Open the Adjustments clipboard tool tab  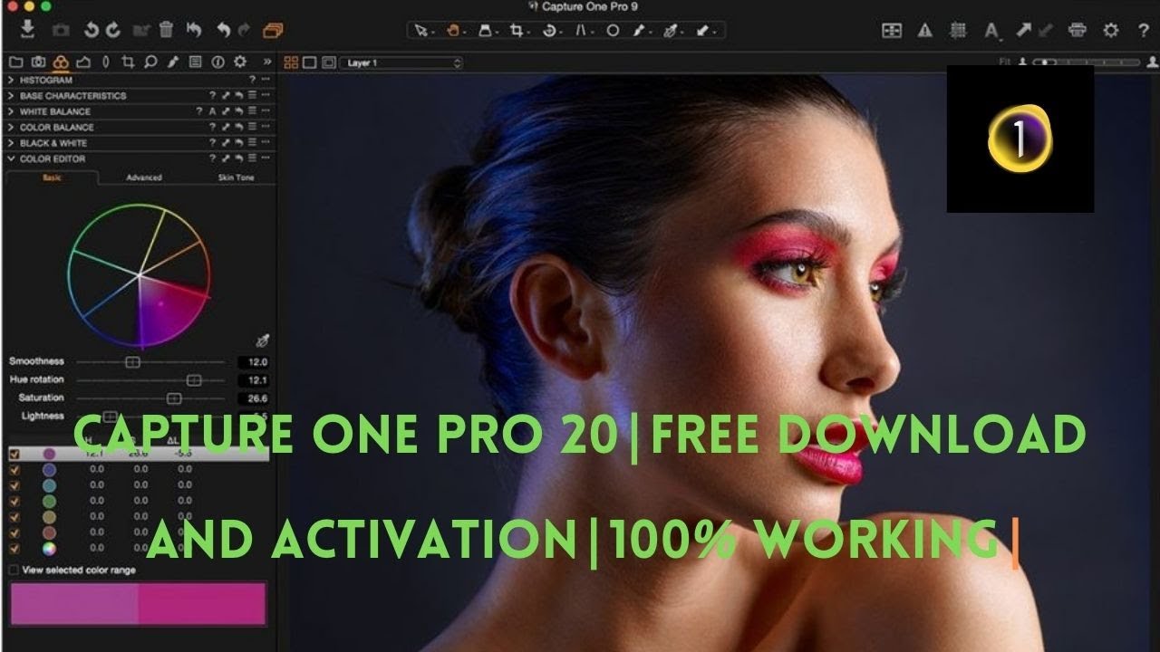coord(195,62)
